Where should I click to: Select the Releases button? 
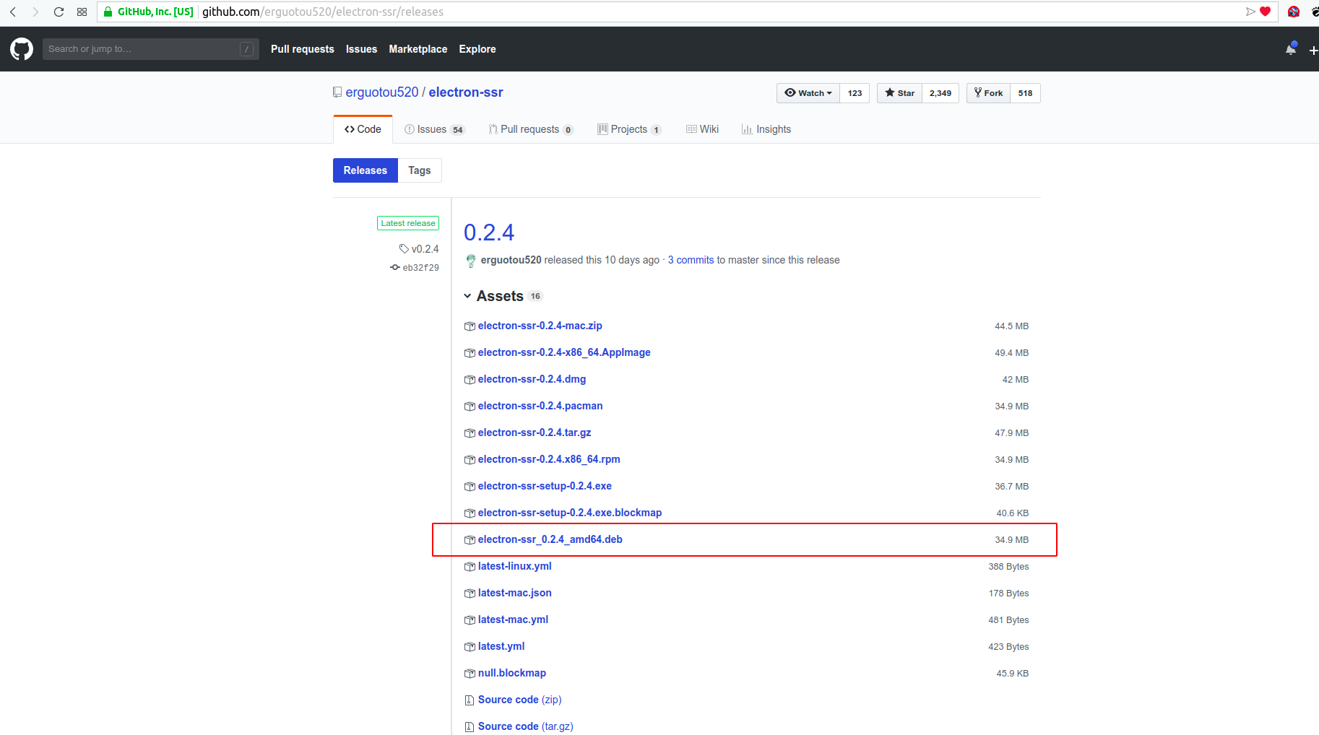coord(366,170)
